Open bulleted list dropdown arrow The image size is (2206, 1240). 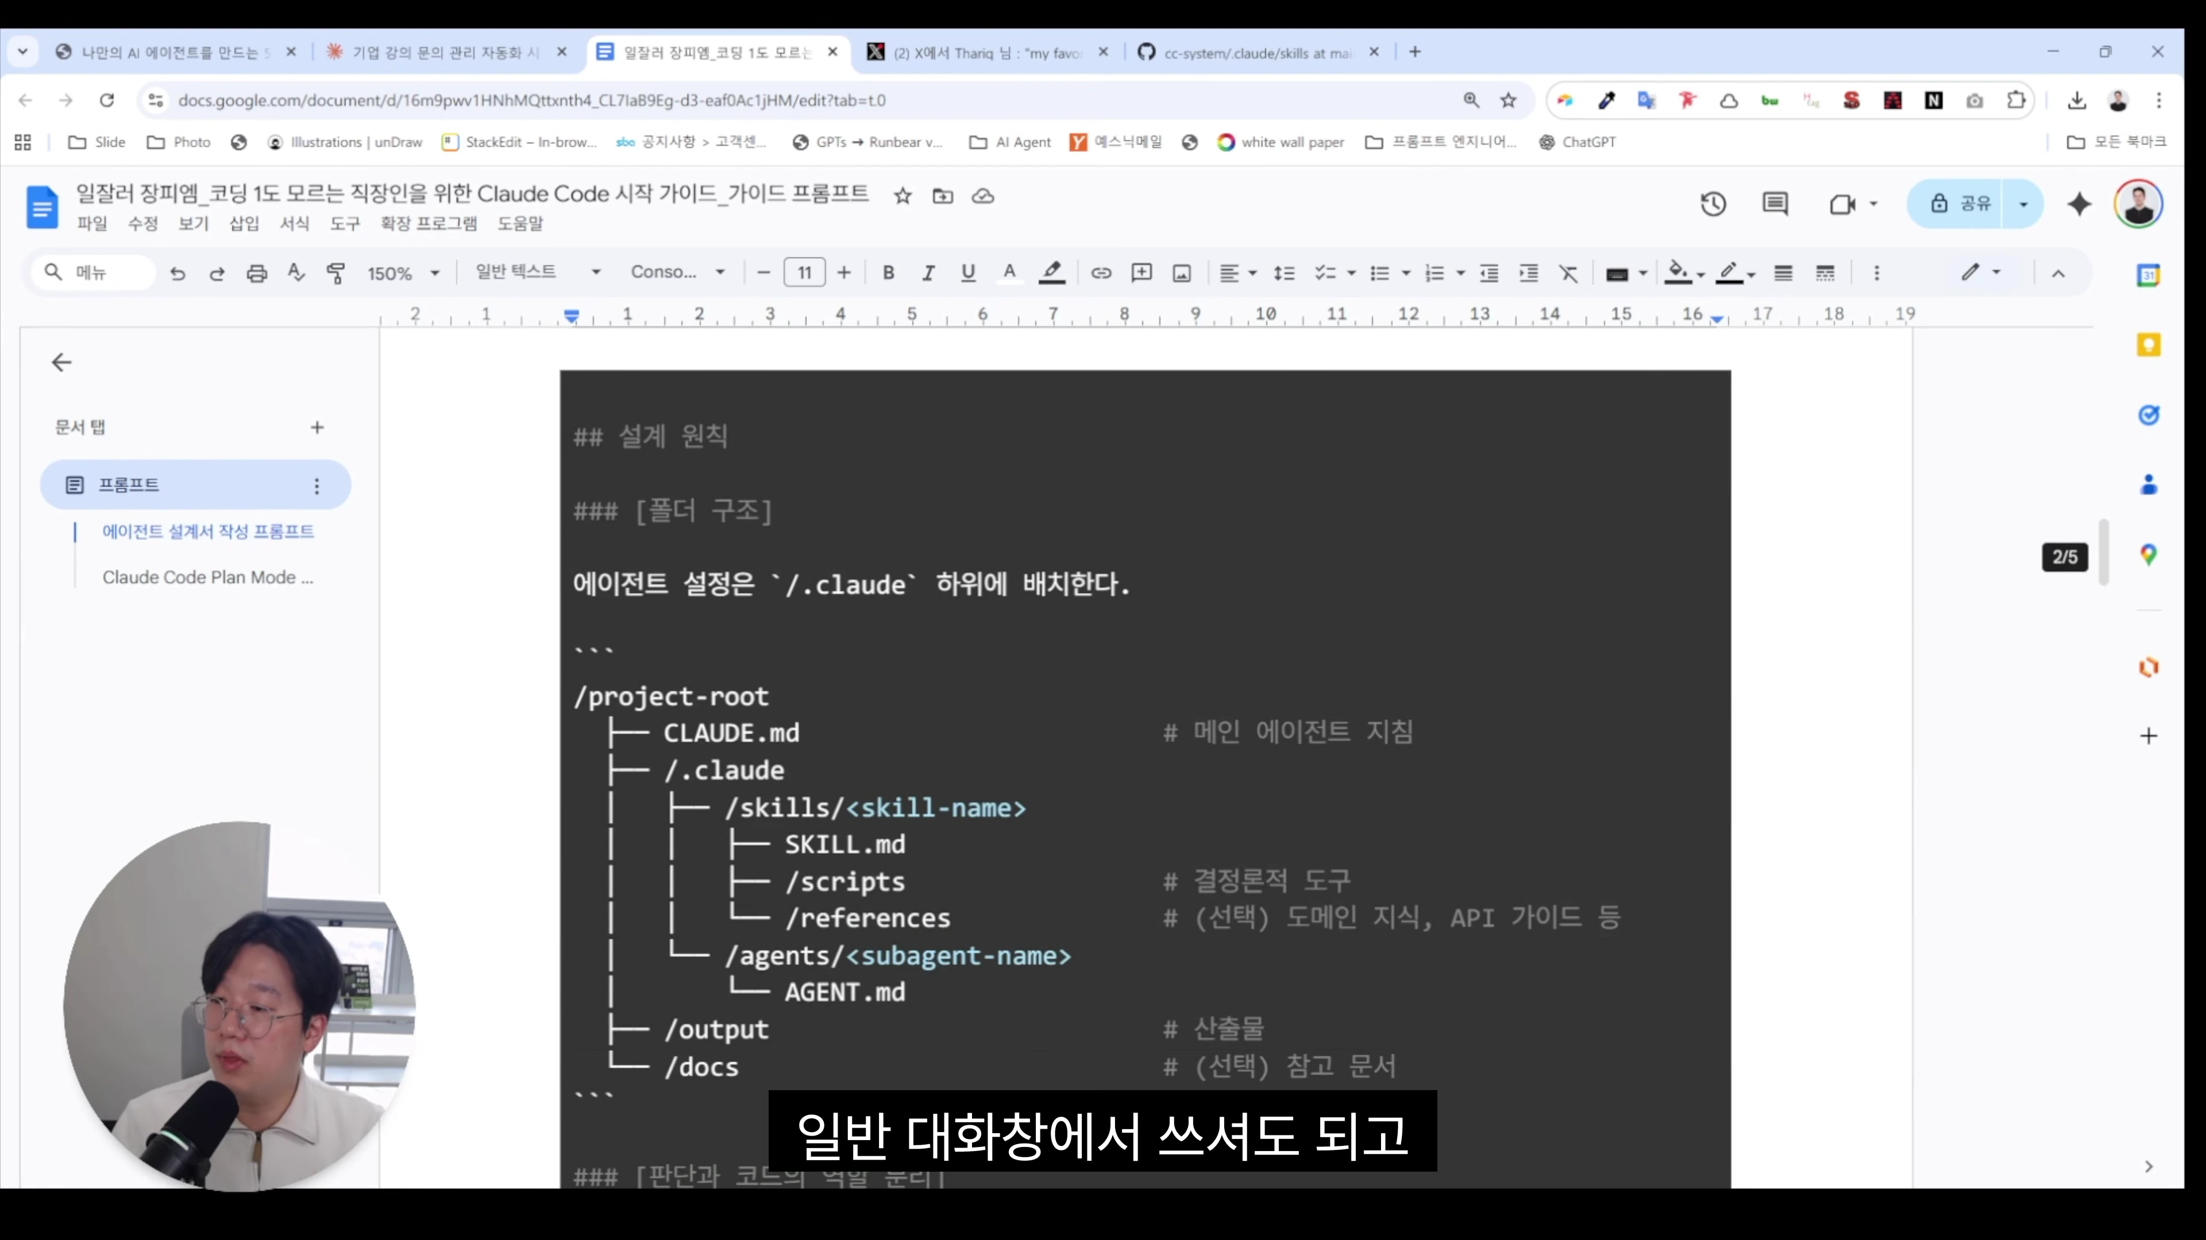pyautogui.click(x=1405, y=273)
